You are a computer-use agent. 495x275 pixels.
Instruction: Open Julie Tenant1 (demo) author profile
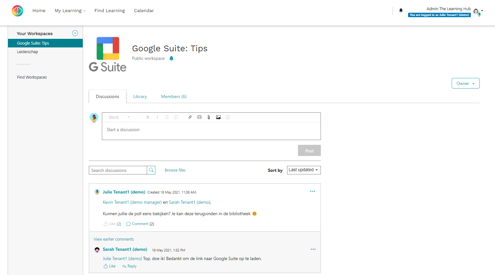(x=124, y=192)
